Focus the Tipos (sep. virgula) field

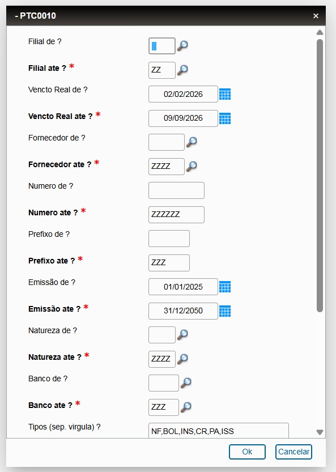tap(219, 431)
